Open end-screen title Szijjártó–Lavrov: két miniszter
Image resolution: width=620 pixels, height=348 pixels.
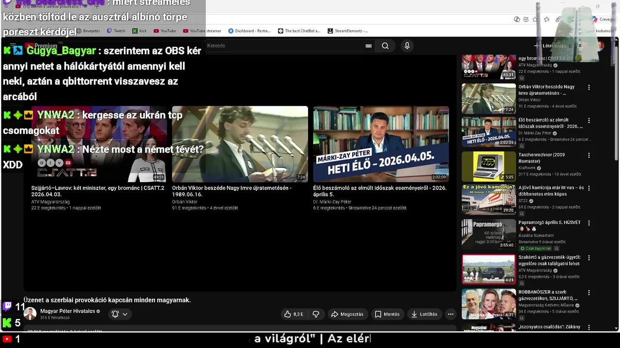(x=98, y=191)
